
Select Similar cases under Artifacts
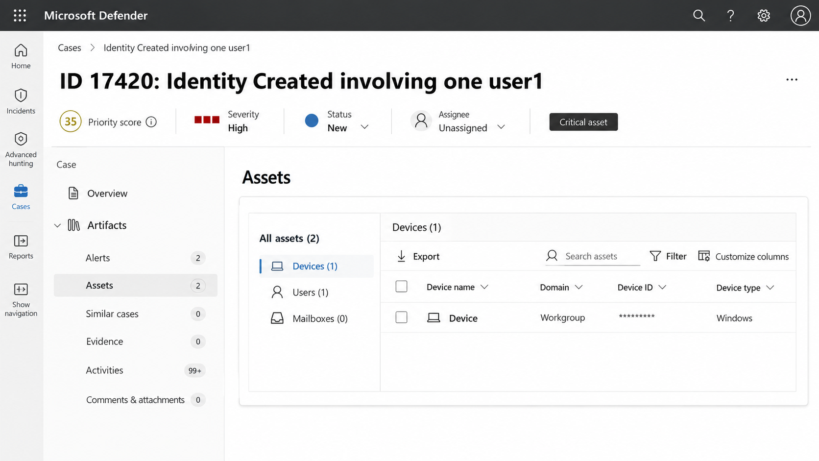coord(136,314)
